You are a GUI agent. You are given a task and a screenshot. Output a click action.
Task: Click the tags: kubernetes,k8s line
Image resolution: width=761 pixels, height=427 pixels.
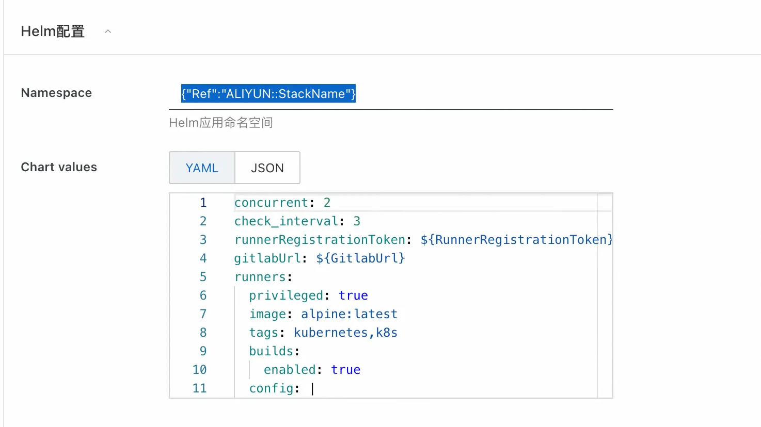[323, 332]
